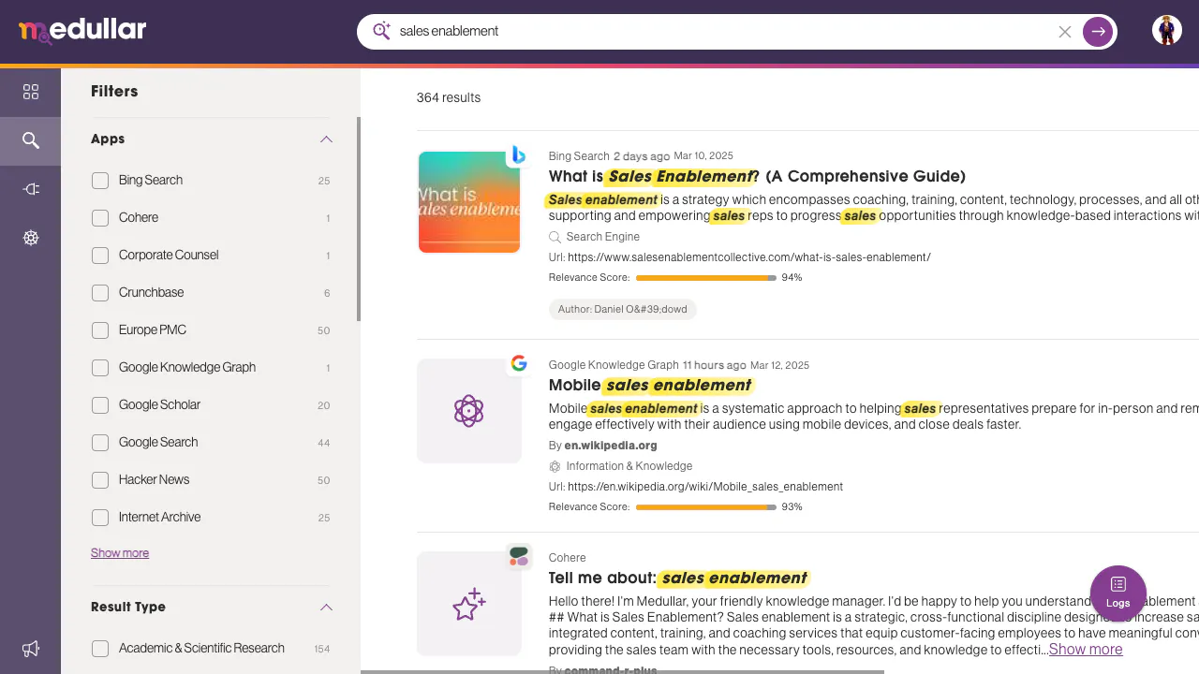Click the announcements megaphone icon
This screenshot has height=674, width=1199.
click(x=31, y=649)
